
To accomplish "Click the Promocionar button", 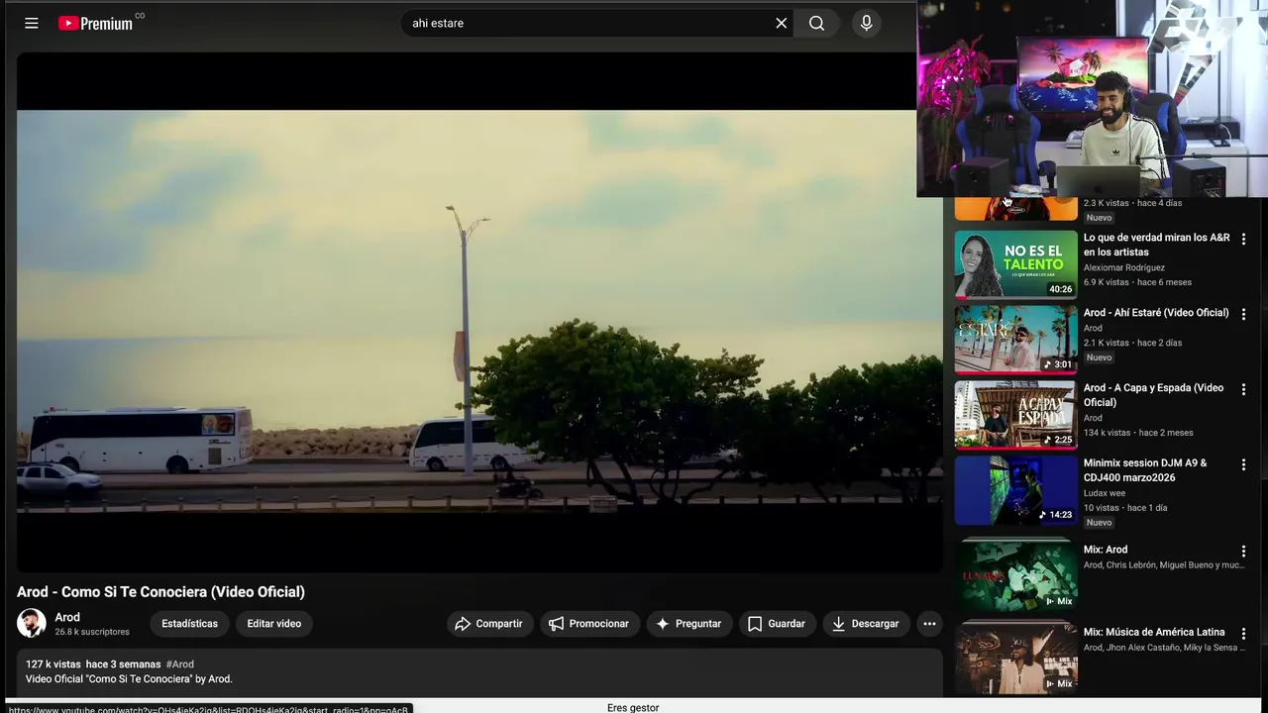I will pos(589,624).
